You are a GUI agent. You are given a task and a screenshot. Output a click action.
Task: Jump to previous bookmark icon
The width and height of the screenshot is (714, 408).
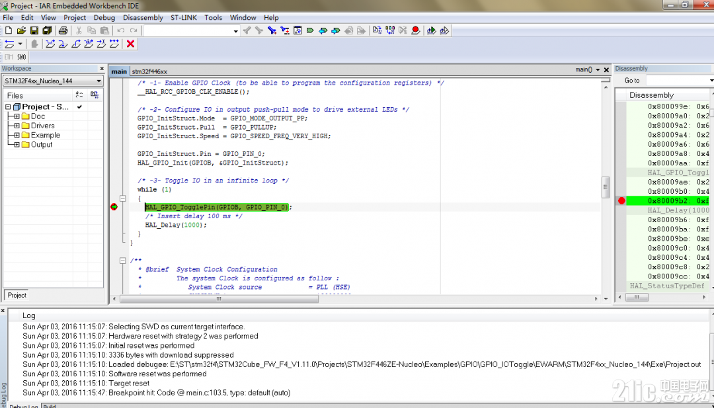pyautogui.click(x=323, y=30)
